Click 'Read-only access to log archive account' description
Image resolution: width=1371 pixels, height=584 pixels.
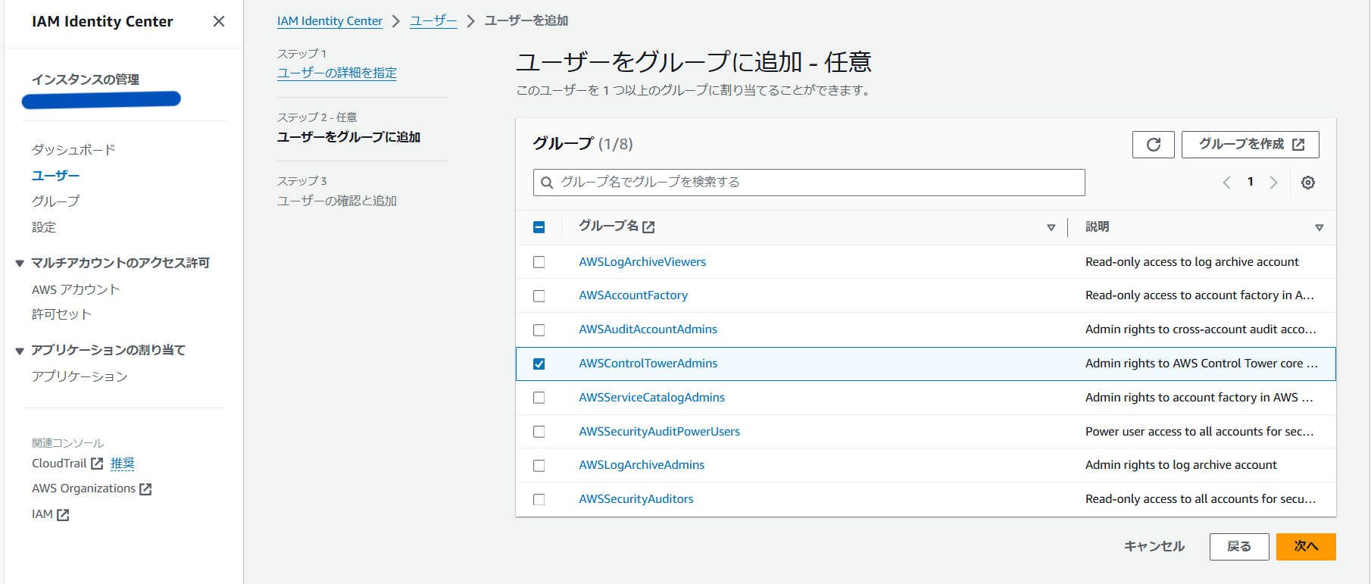click(1191, 262)
